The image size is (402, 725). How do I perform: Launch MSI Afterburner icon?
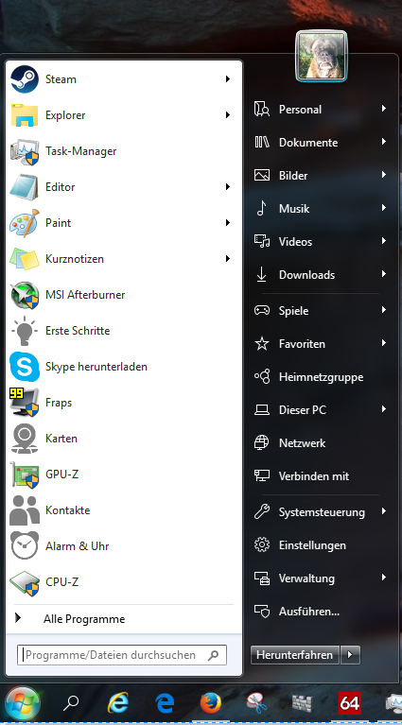25,295
